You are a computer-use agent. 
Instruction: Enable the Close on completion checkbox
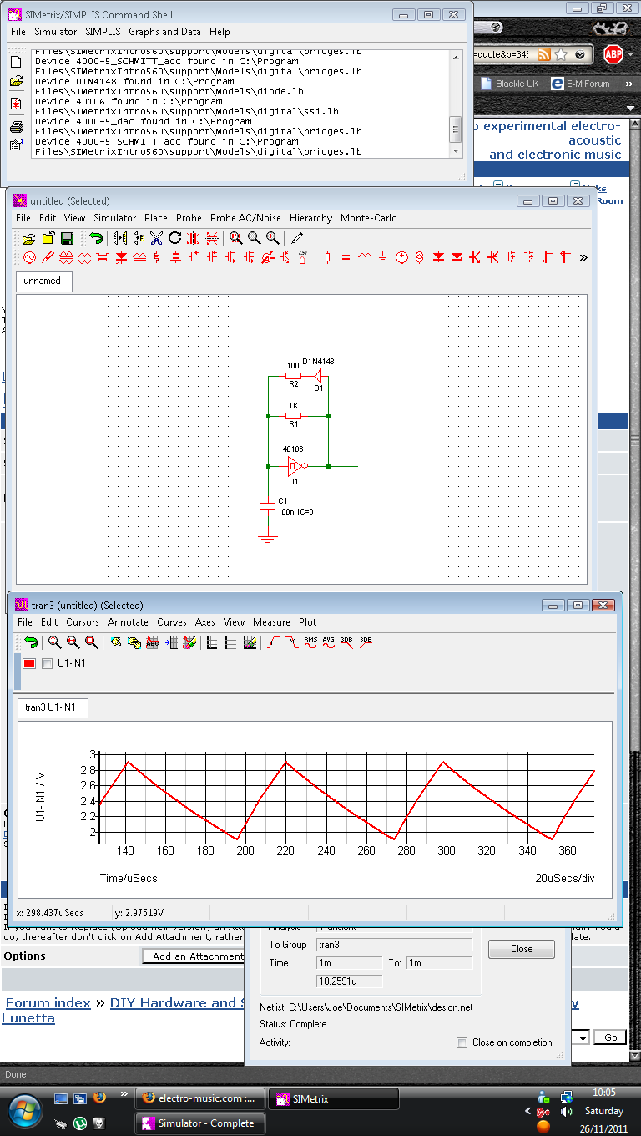tap(462, 1042)
